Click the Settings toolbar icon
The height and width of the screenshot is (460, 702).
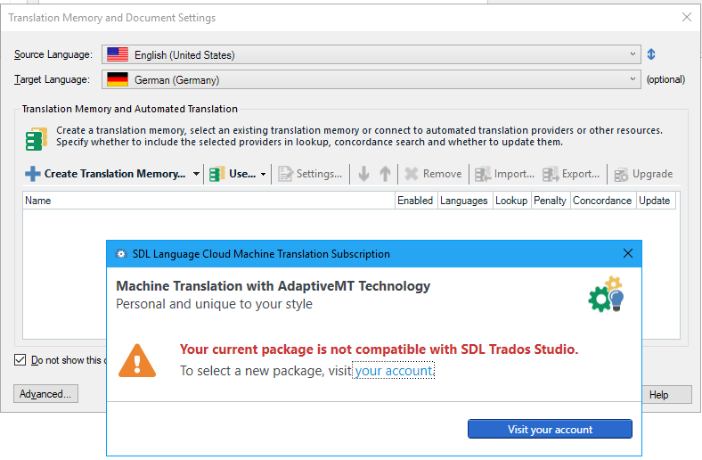286,174
